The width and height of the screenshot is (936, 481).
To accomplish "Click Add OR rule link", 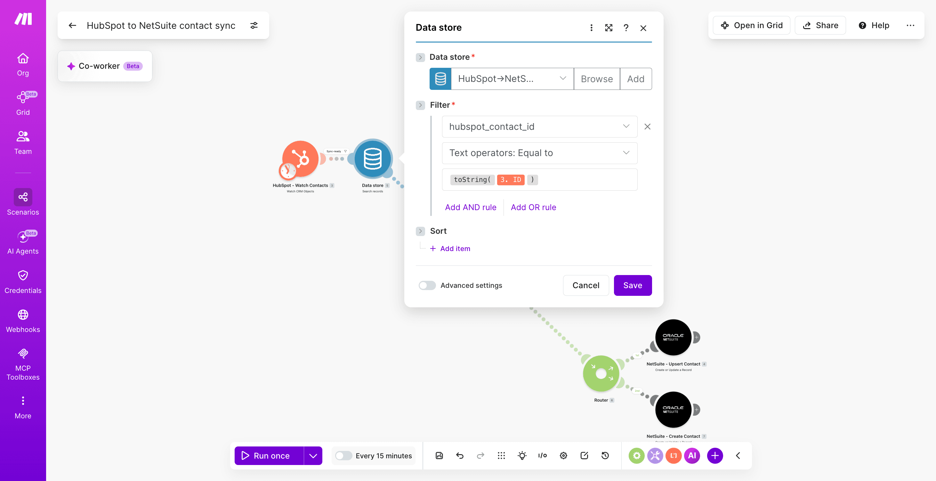I will click(x=533, y=207).
